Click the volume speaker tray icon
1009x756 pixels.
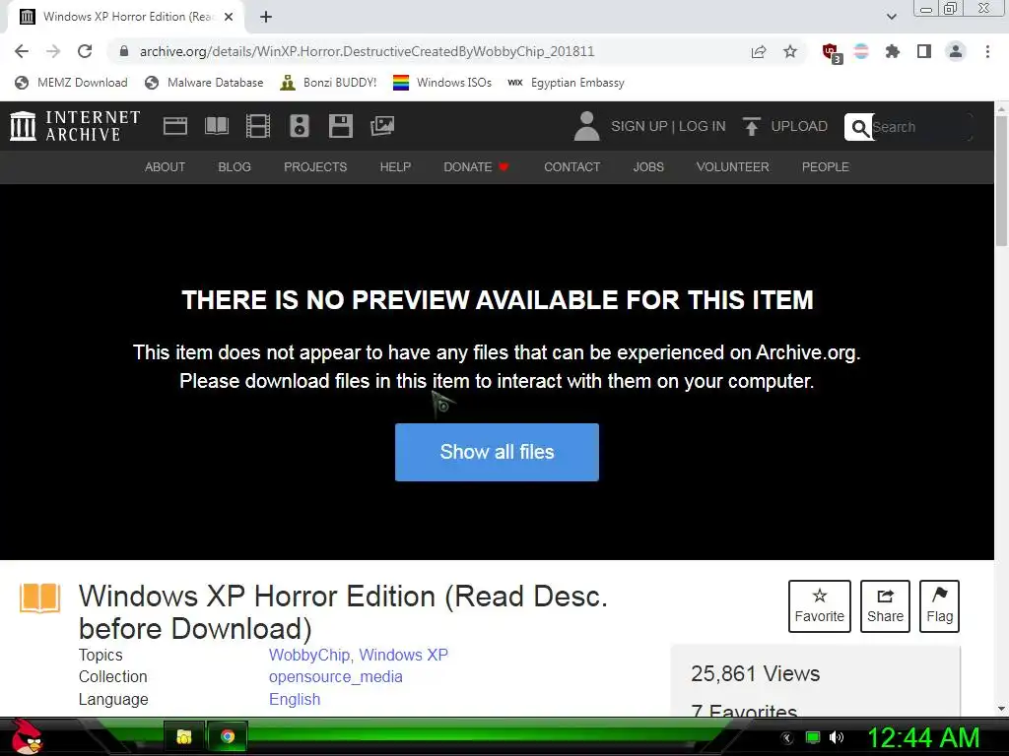837,737
